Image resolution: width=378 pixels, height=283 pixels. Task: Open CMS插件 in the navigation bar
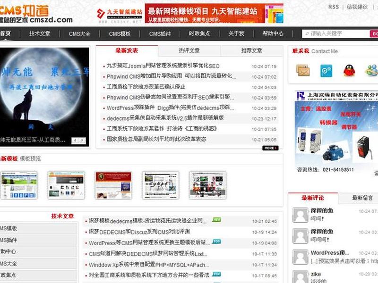[x=160, y=33]
